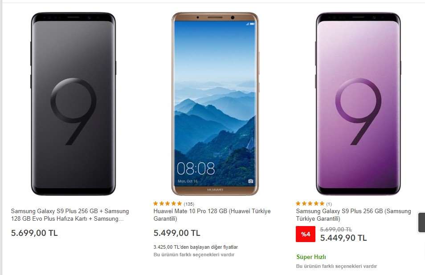The image size is (425, 275).
Task: Click the 5.499,00 TL Huawei price
Action: click(177, 233)
